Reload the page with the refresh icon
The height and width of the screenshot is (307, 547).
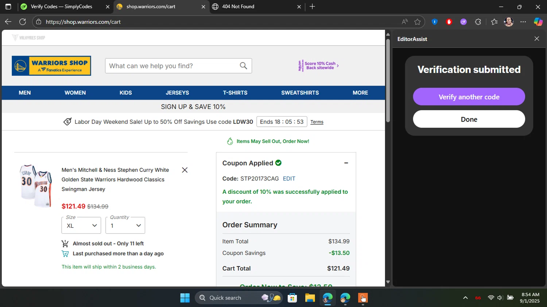(23, 22)
